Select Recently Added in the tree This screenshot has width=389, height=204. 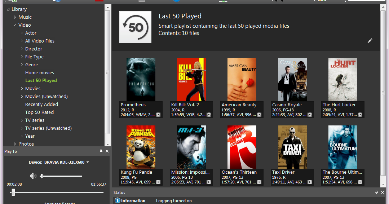tap(41, 105)
